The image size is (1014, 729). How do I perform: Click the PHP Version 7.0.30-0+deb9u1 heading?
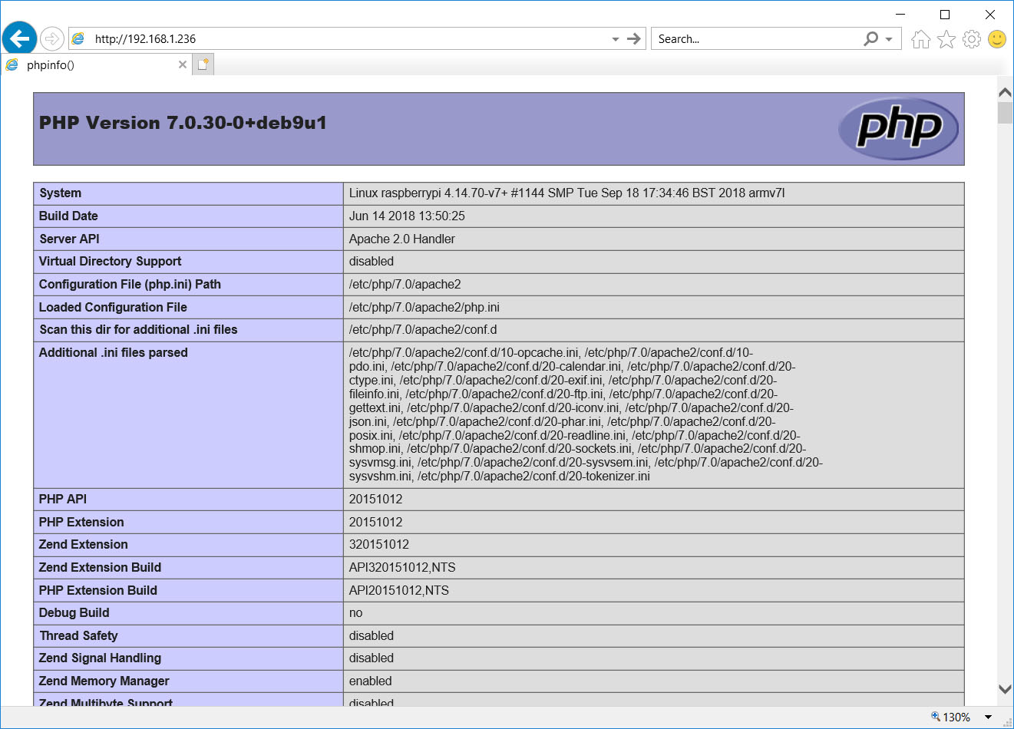183,123
